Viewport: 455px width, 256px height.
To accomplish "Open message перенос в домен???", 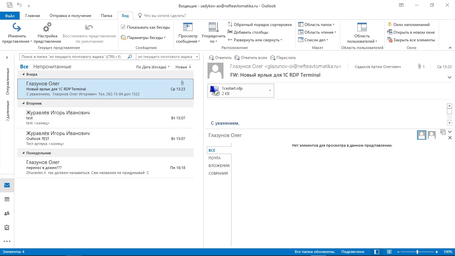I will click(x=105, y=167).
